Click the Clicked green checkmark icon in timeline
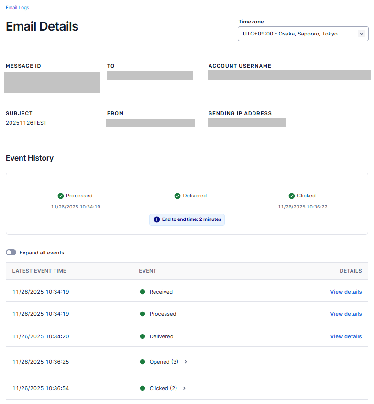 click(x=292, y=196)
